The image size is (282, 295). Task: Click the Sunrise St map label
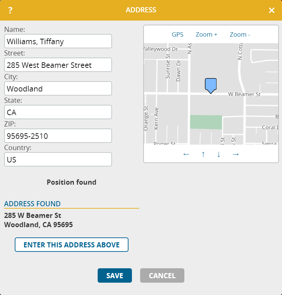point(168,66)
